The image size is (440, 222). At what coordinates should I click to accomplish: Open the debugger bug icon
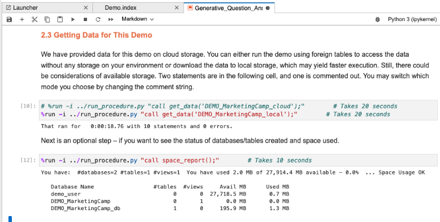click(x=377, y=19)
